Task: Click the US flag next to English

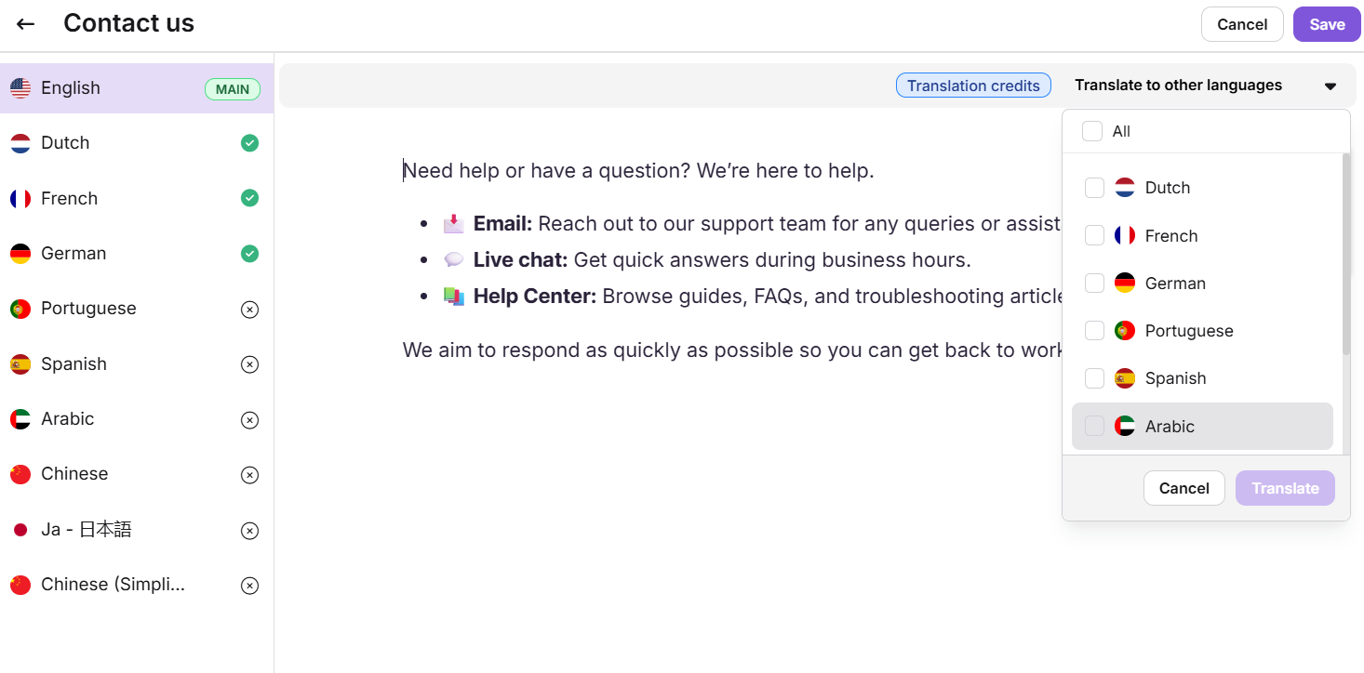Action: (20, 87)
